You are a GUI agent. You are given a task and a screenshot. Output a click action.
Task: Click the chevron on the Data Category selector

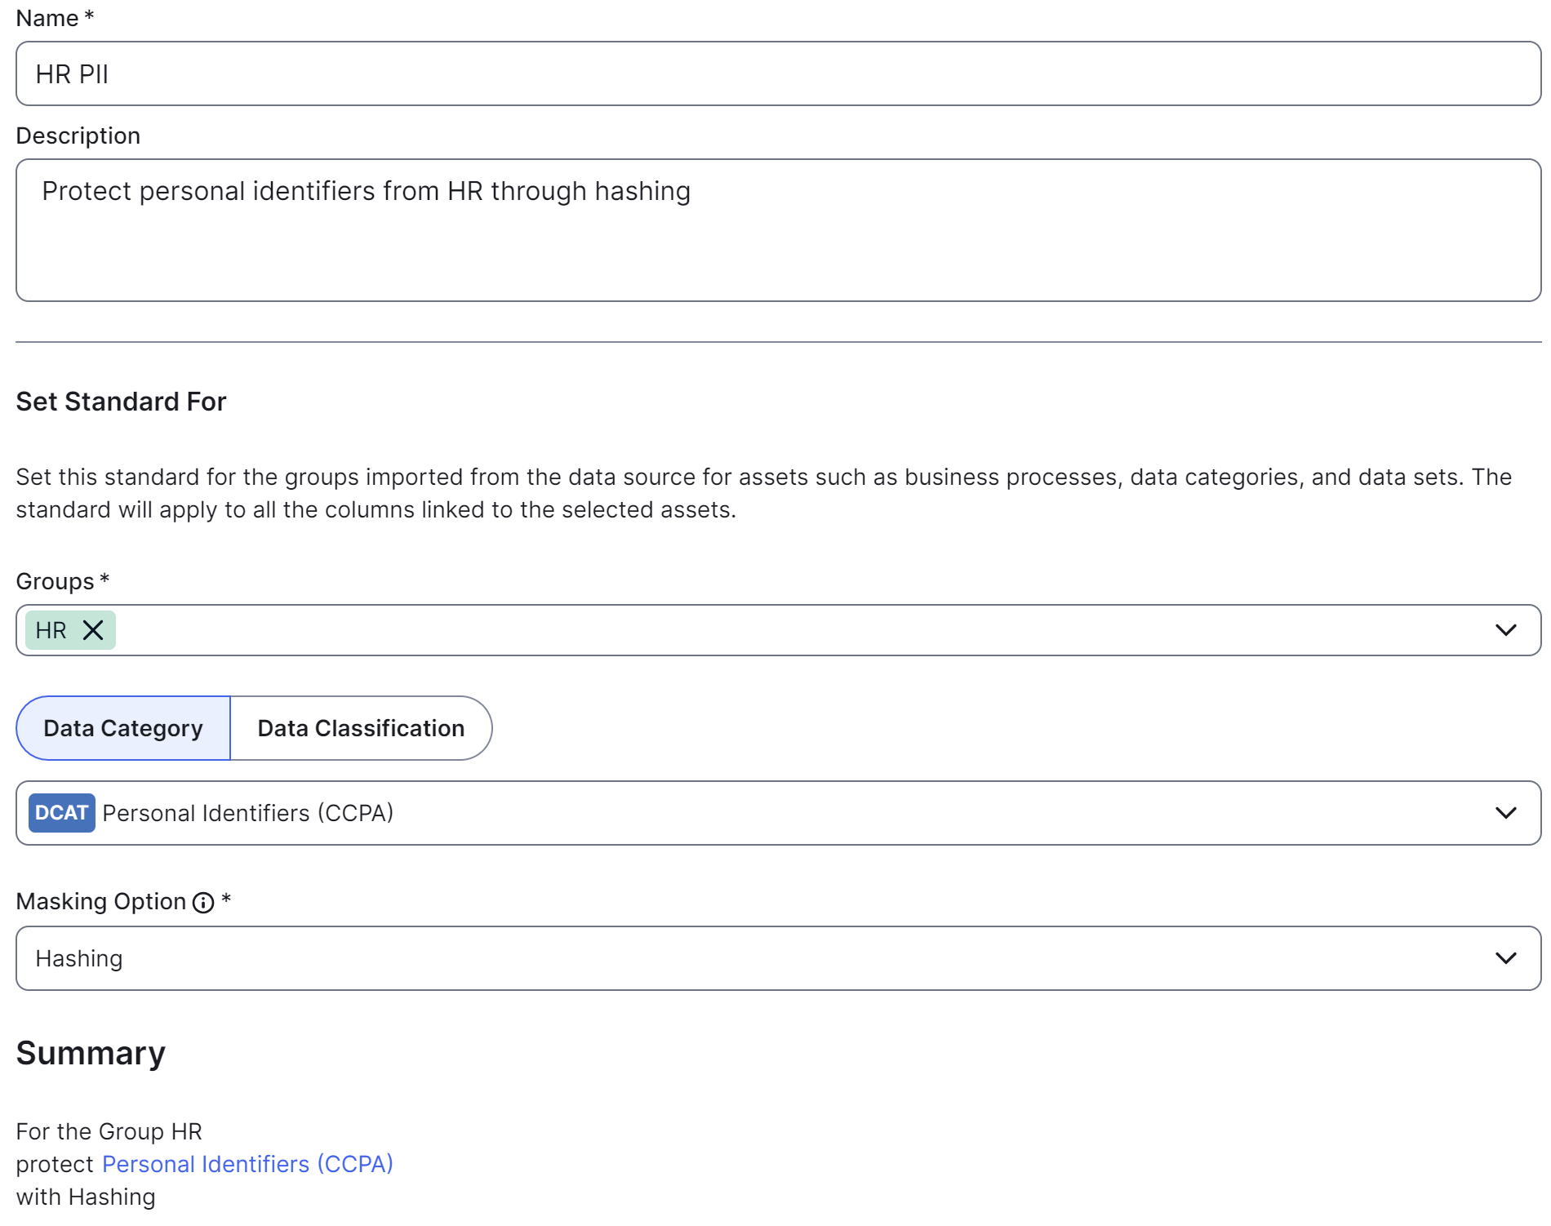(x=1504, y=812)
